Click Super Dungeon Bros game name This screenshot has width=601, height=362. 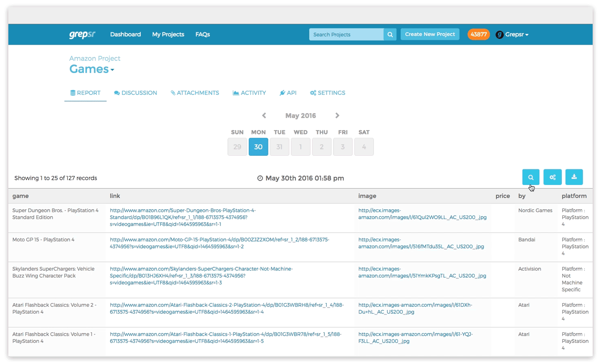(x=56, y=214)
